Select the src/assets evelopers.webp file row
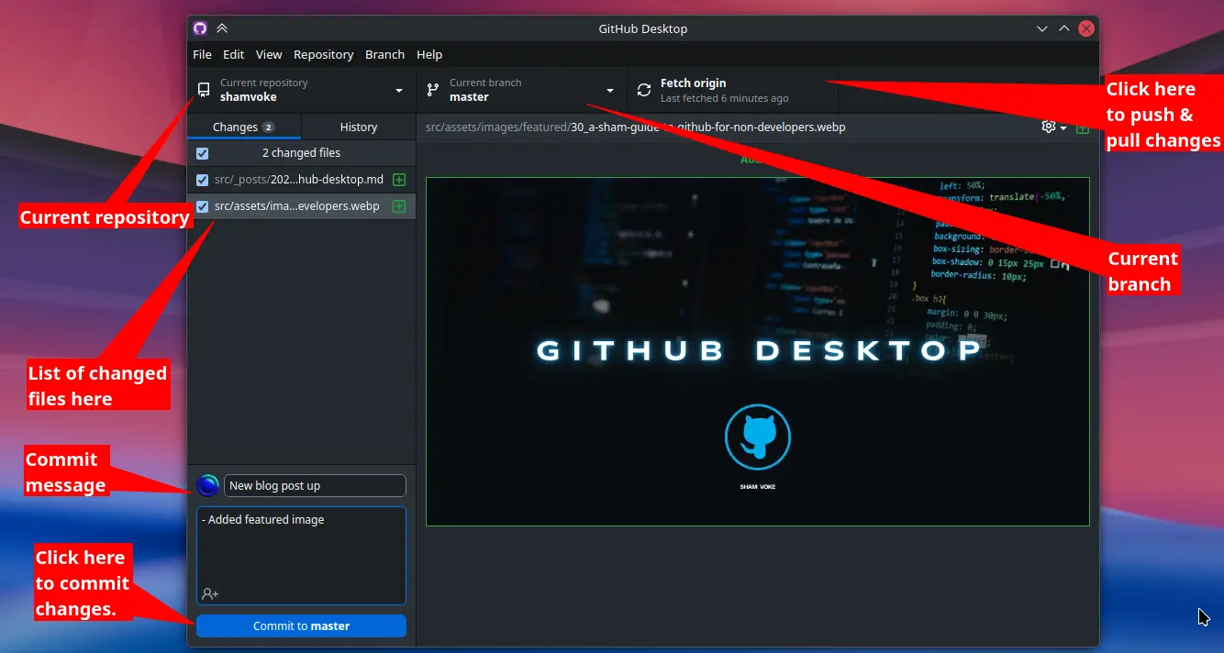The height and width of the screenshot is (653, 1224). click(x=301, y=206)
